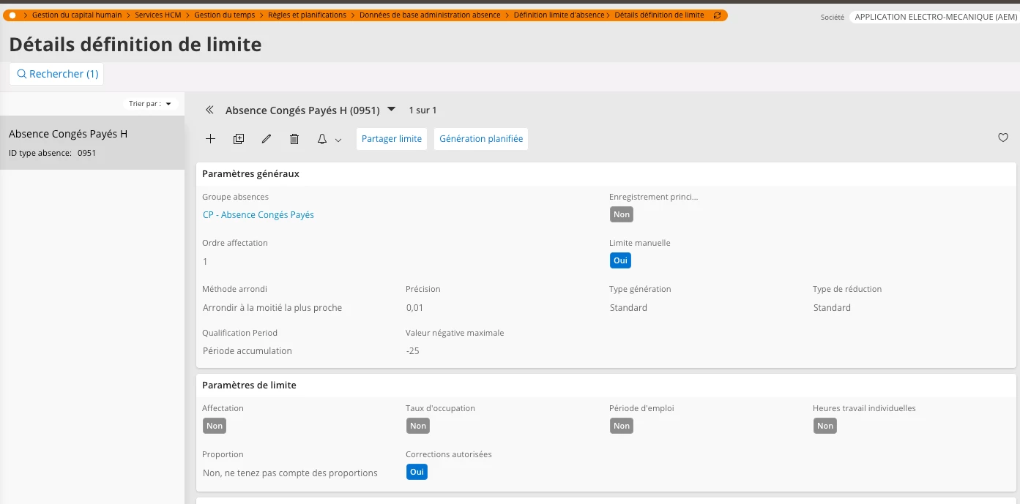Collapse the list panel with the double chevron

(209, 110)
